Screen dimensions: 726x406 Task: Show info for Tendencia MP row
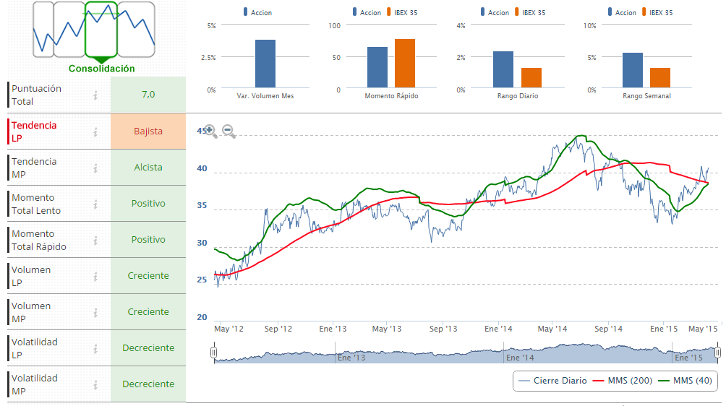point(95,168)
